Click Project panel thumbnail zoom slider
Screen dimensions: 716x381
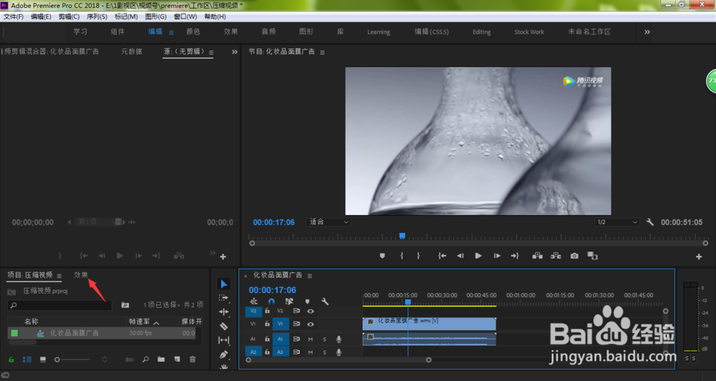57,360
